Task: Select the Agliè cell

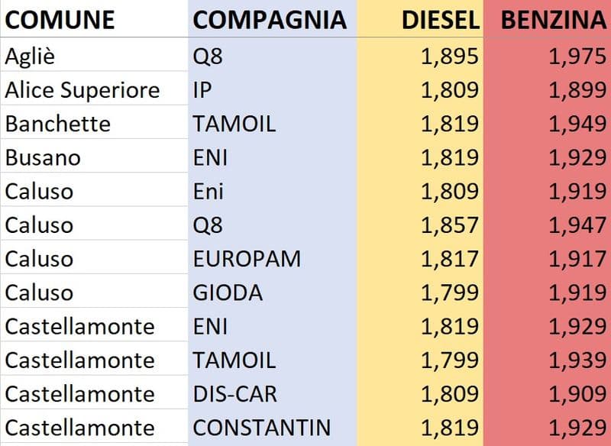Action: pos(29,57)
